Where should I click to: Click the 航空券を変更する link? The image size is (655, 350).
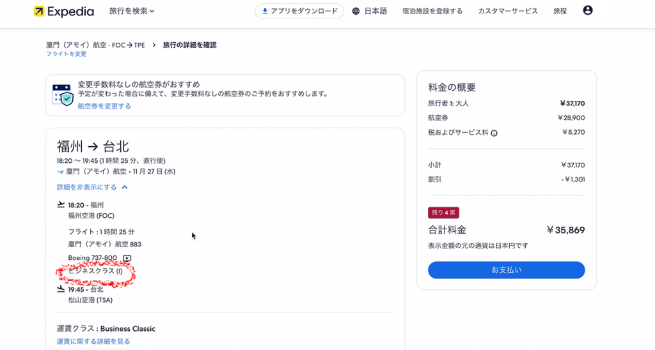[104, 106]
